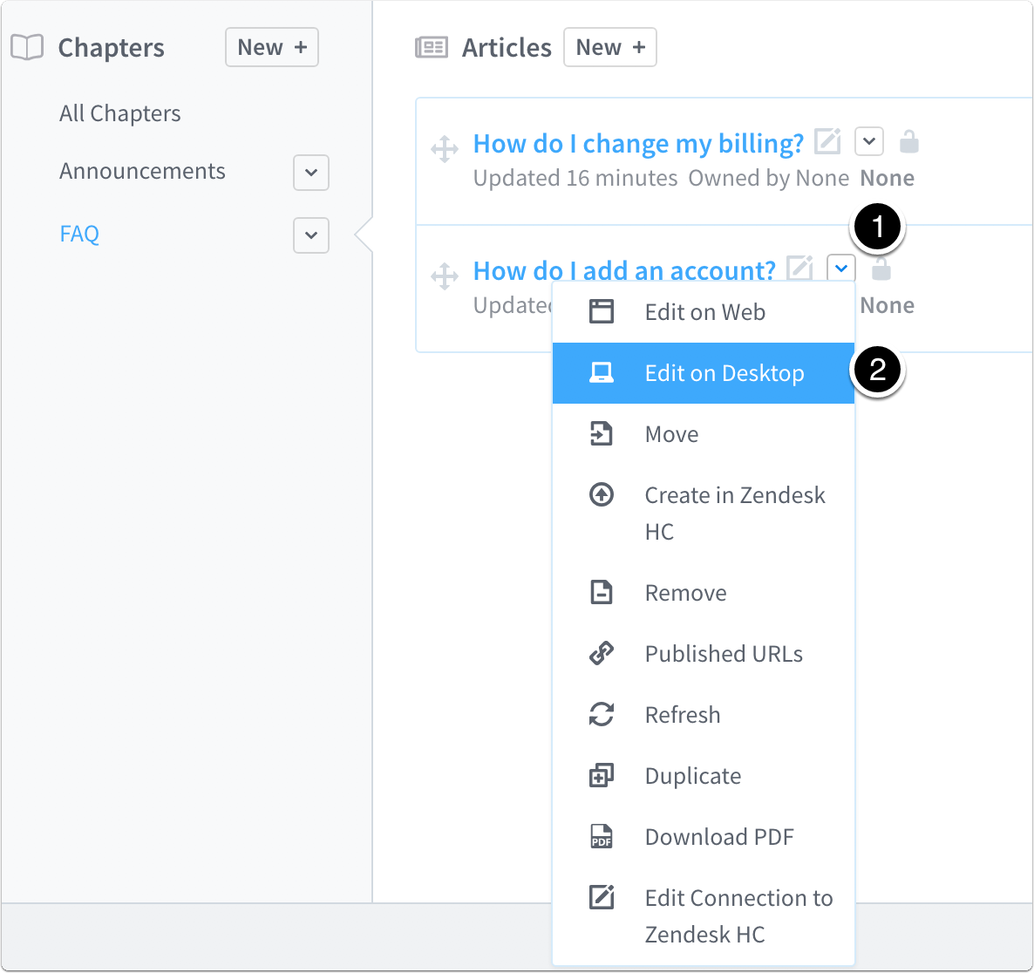Click None status on add account article
The image size is (1034, 973).
pyautogui.click(x=887, y=305)
